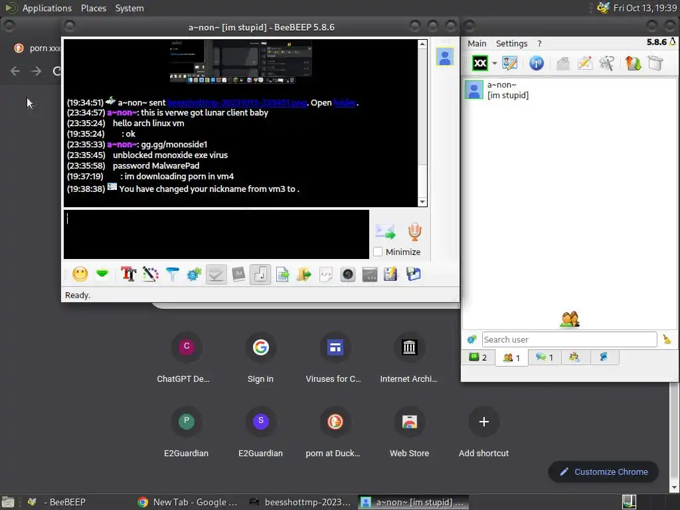
Task: Take a screenshot with the camera icon
Action: (348, 274)
